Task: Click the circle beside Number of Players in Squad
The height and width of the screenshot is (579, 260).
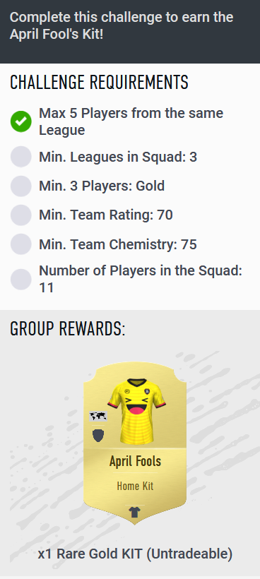Action: click(x=21, y=279)
